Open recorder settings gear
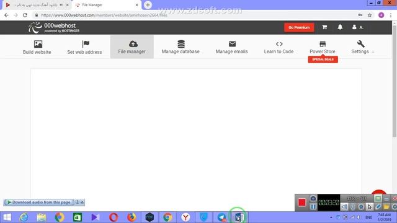397x223 pixels. pos(394,207)
